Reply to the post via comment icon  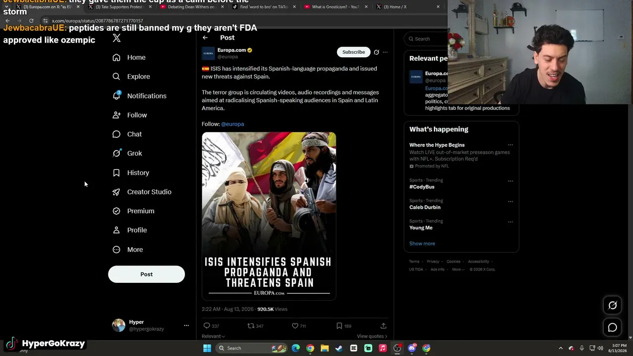point(207,326)
